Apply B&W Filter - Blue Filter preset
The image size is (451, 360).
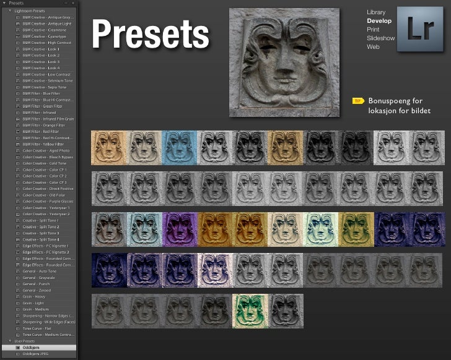tap(41, 93)
